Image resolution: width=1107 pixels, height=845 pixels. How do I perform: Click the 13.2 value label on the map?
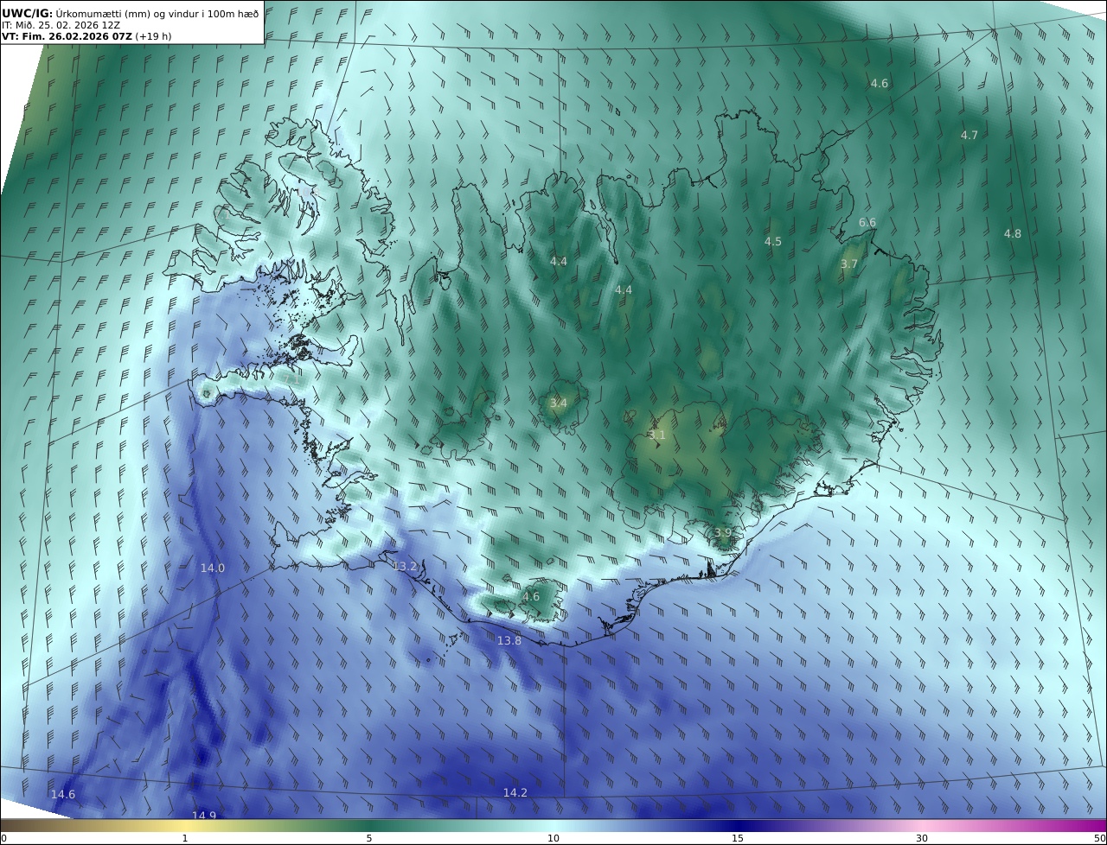[x=405, y=567]
